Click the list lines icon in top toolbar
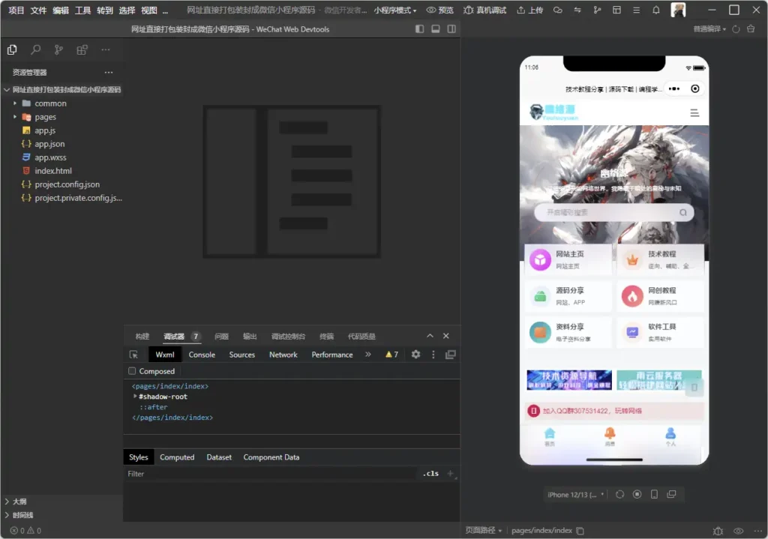 (636, 10)
